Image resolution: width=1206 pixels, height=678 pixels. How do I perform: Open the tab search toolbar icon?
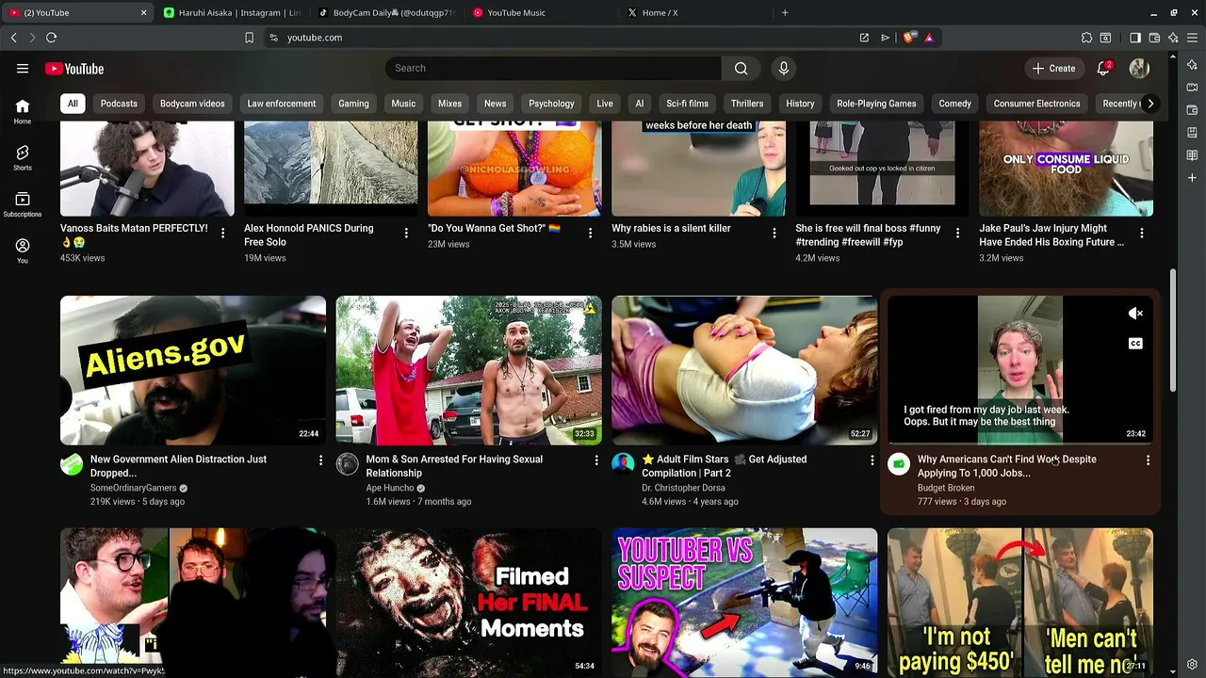click(x=1105, y=38)
